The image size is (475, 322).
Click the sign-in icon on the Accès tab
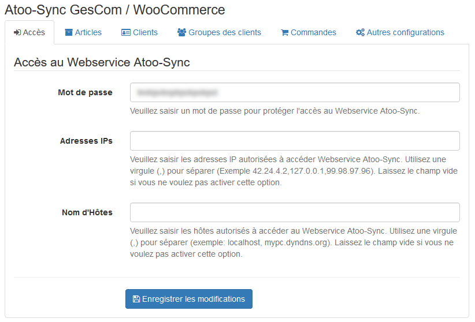17,32
